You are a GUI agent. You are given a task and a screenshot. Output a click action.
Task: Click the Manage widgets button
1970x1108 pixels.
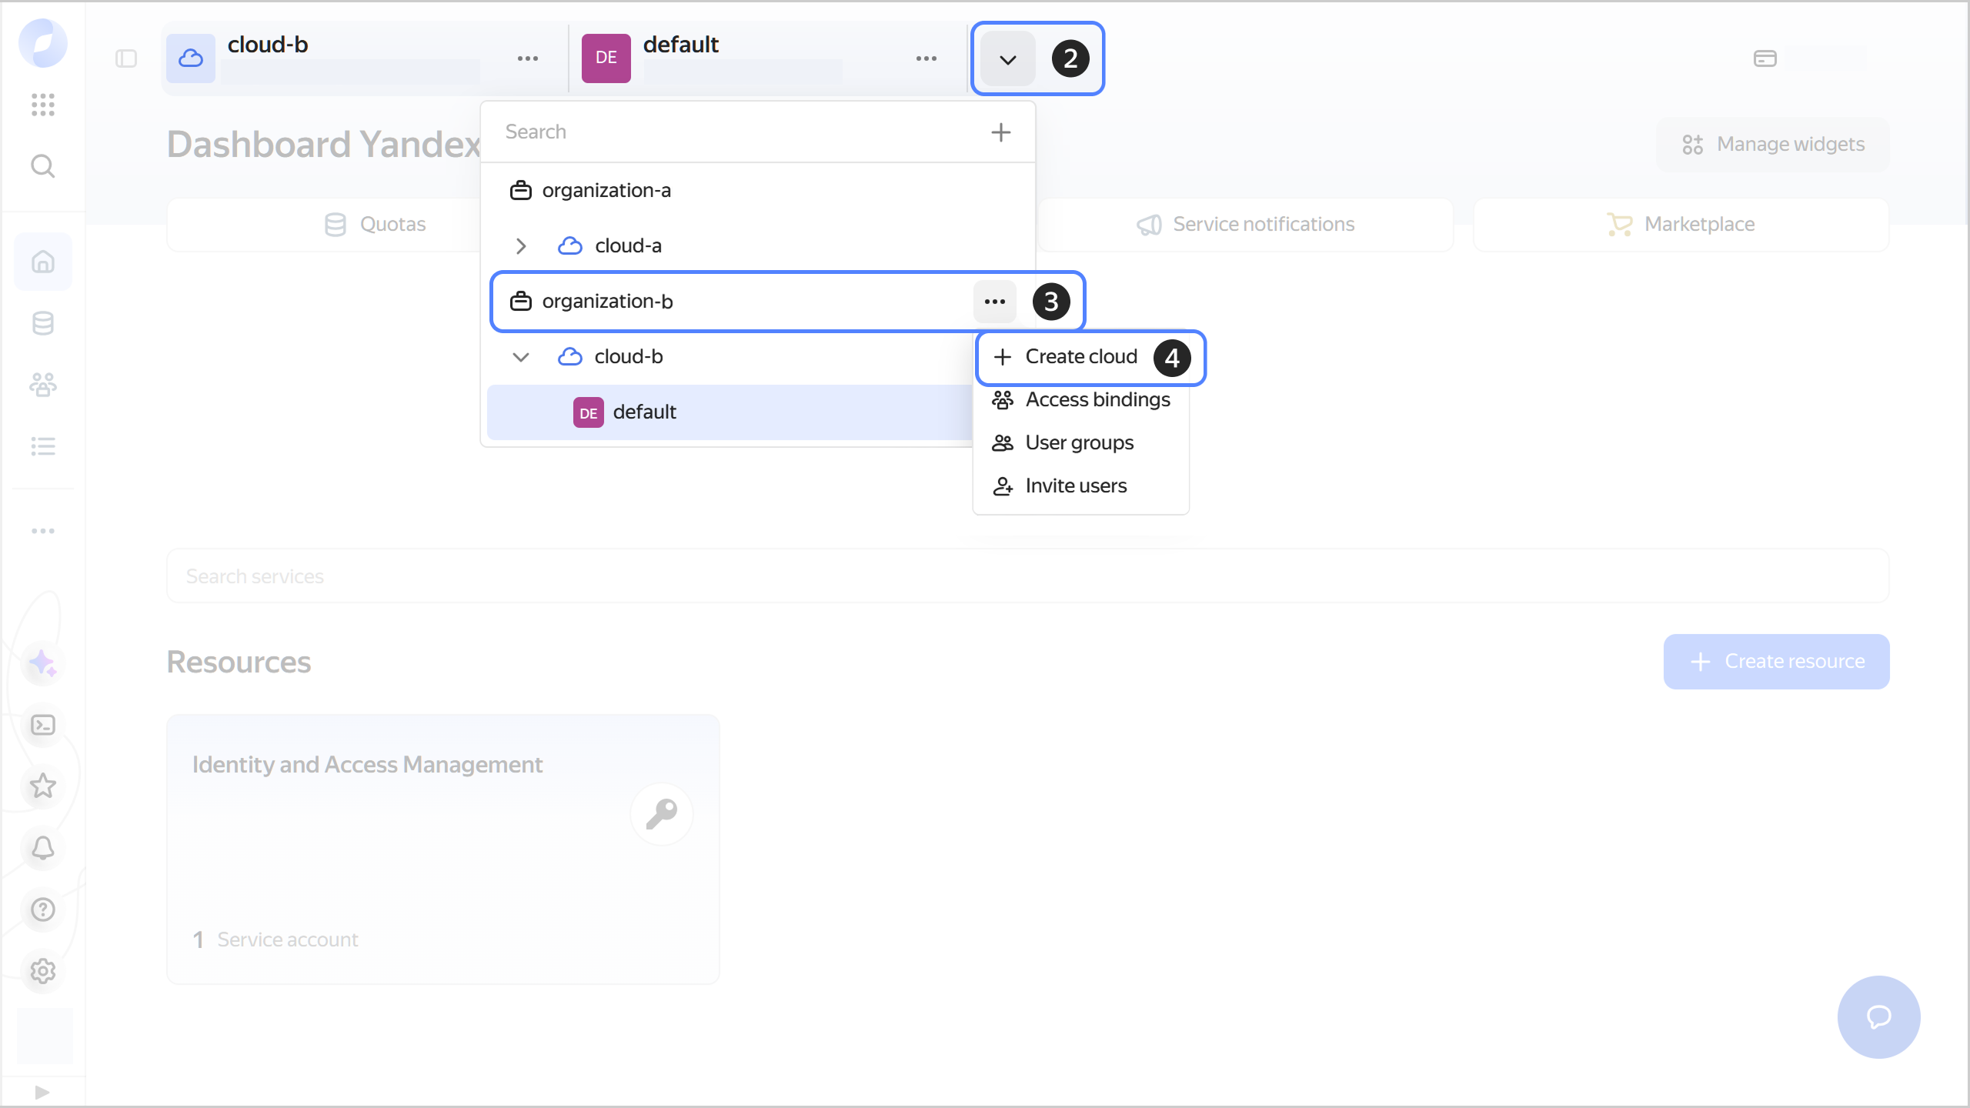[x=1773, y=145]
